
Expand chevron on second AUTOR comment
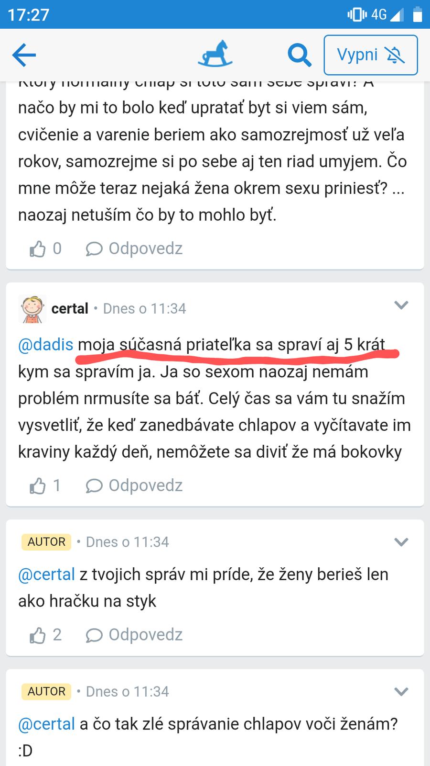tap(401, 691)
